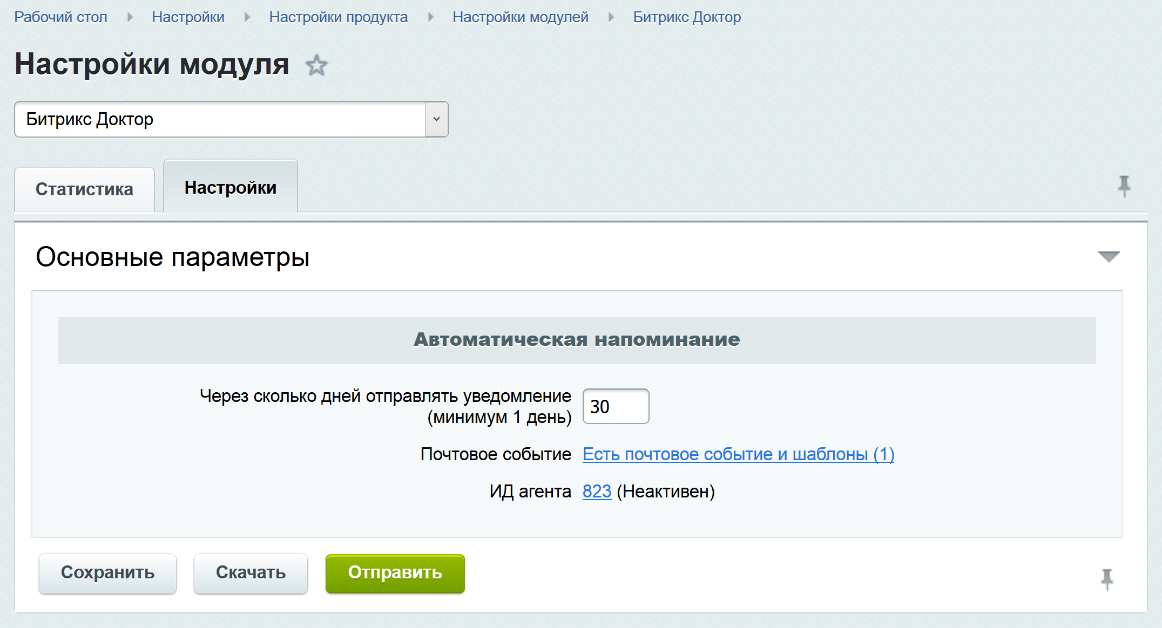The height and width of the screenshot is (628, 1162).
Task: Switch to the Статистика tab
Action: 84,189
